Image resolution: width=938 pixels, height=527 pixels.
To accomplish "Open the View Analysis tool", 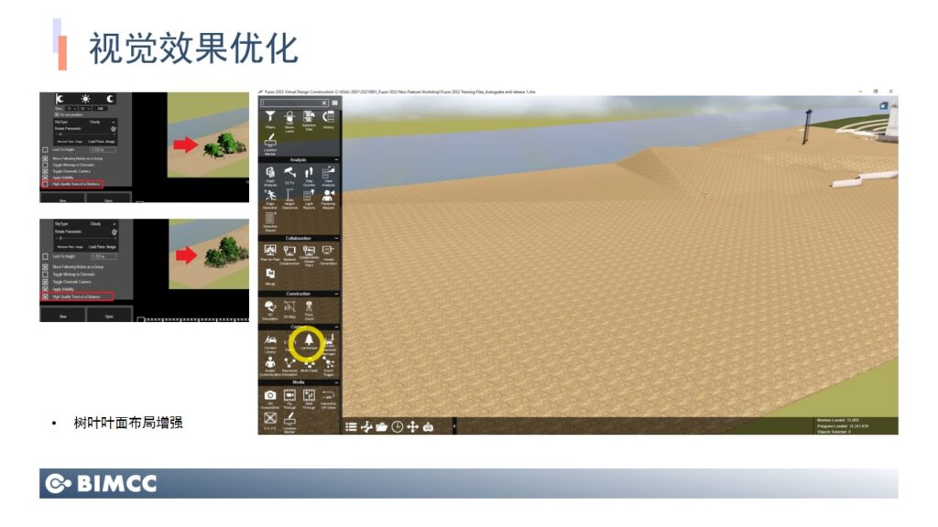I will [x=329, y=176].
